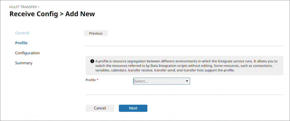290x121 pixels.
Task: Click the HULFT TRANSFER breadcrumb
Action: click(x=23, y=7)
